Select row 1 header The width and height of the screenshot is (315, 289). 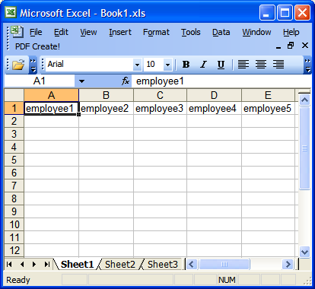click(14, 108)
